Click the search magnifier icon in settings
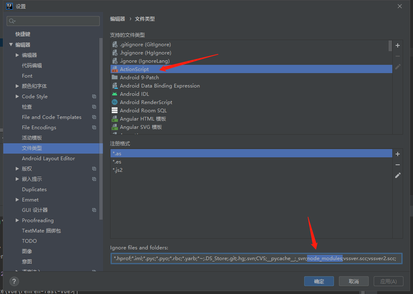This screenshot has width=413, height=294. point(12,21)
